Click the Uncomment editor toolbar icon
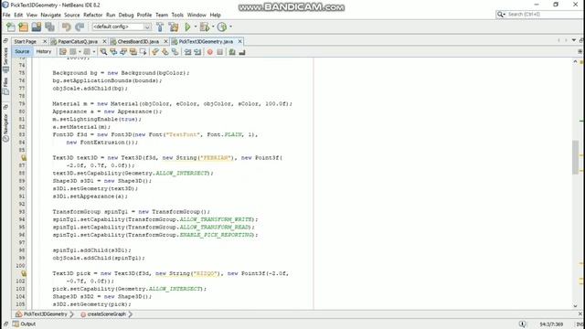 coord(242,52)
